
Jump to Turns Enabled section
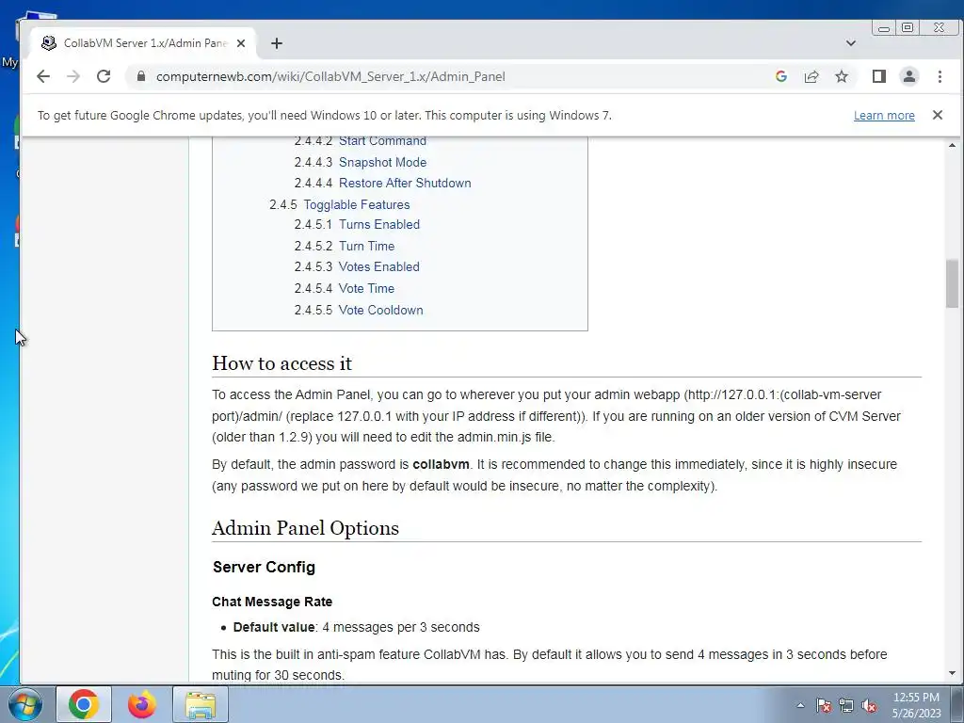(379, 224)
